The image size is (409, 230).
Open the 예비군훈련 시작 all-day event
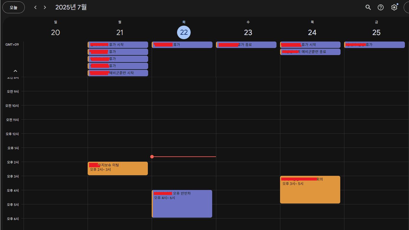point(118,73)
